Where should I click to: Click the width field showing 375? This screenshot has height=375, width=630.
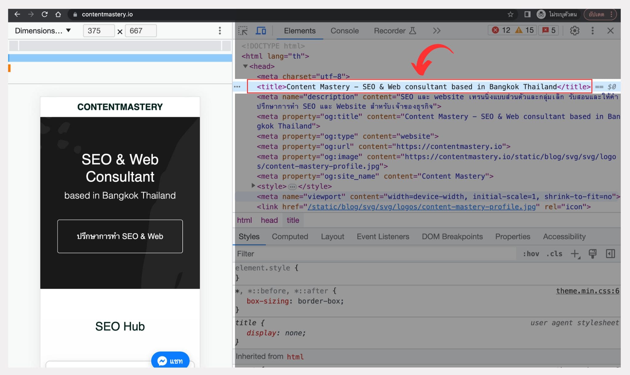coord(99,31)
